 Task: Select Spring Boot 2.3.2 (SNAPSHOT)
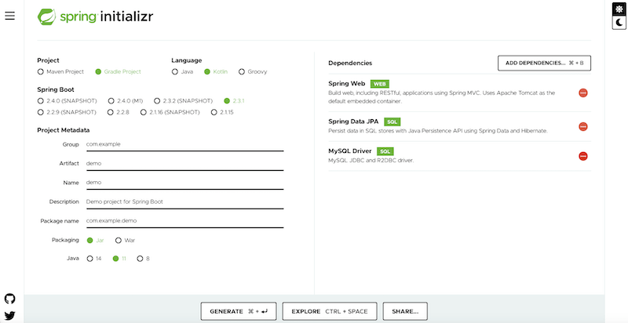pyautogui.click(x=184, y=100)
